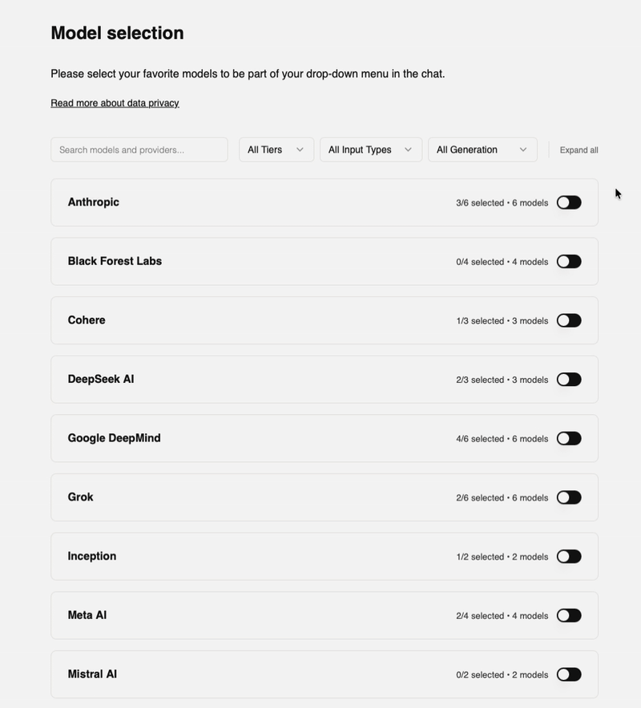Enable the Grok models toggle
The height and width of the screenshot is (708, 641).
tap(568, 497)
